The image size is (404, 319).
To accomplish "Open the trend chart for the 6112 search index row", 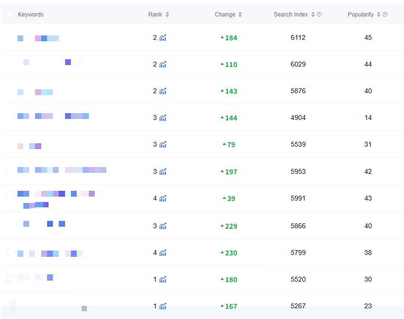I will pos(163,38).
